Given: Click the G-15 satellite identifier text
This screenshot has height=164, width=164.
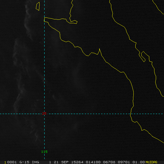Looking at the screenshot, I should pyautogui.click(x=24, y=162).
